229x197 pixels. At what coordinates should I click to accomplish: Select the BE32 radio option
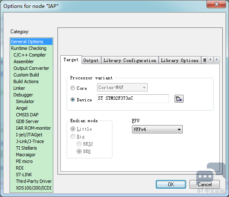pos(79,144)
